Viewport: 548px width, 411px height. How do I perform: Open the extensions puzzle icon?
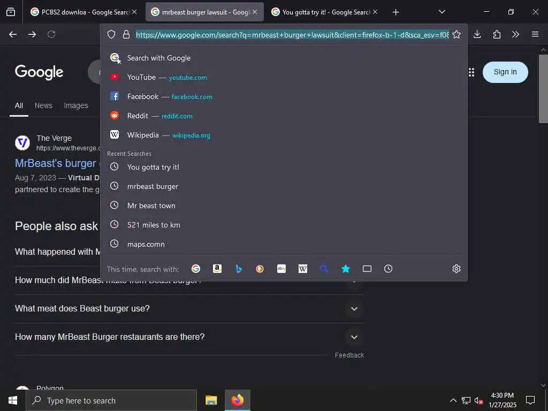[x=497, y=34]
